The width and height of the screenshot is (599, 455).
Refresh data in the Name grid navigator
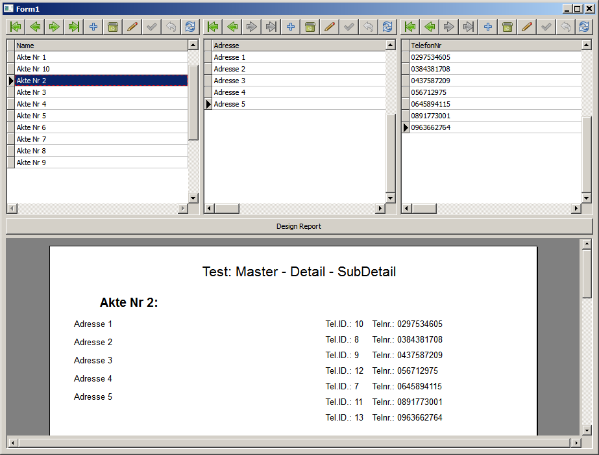pos(190,27)
